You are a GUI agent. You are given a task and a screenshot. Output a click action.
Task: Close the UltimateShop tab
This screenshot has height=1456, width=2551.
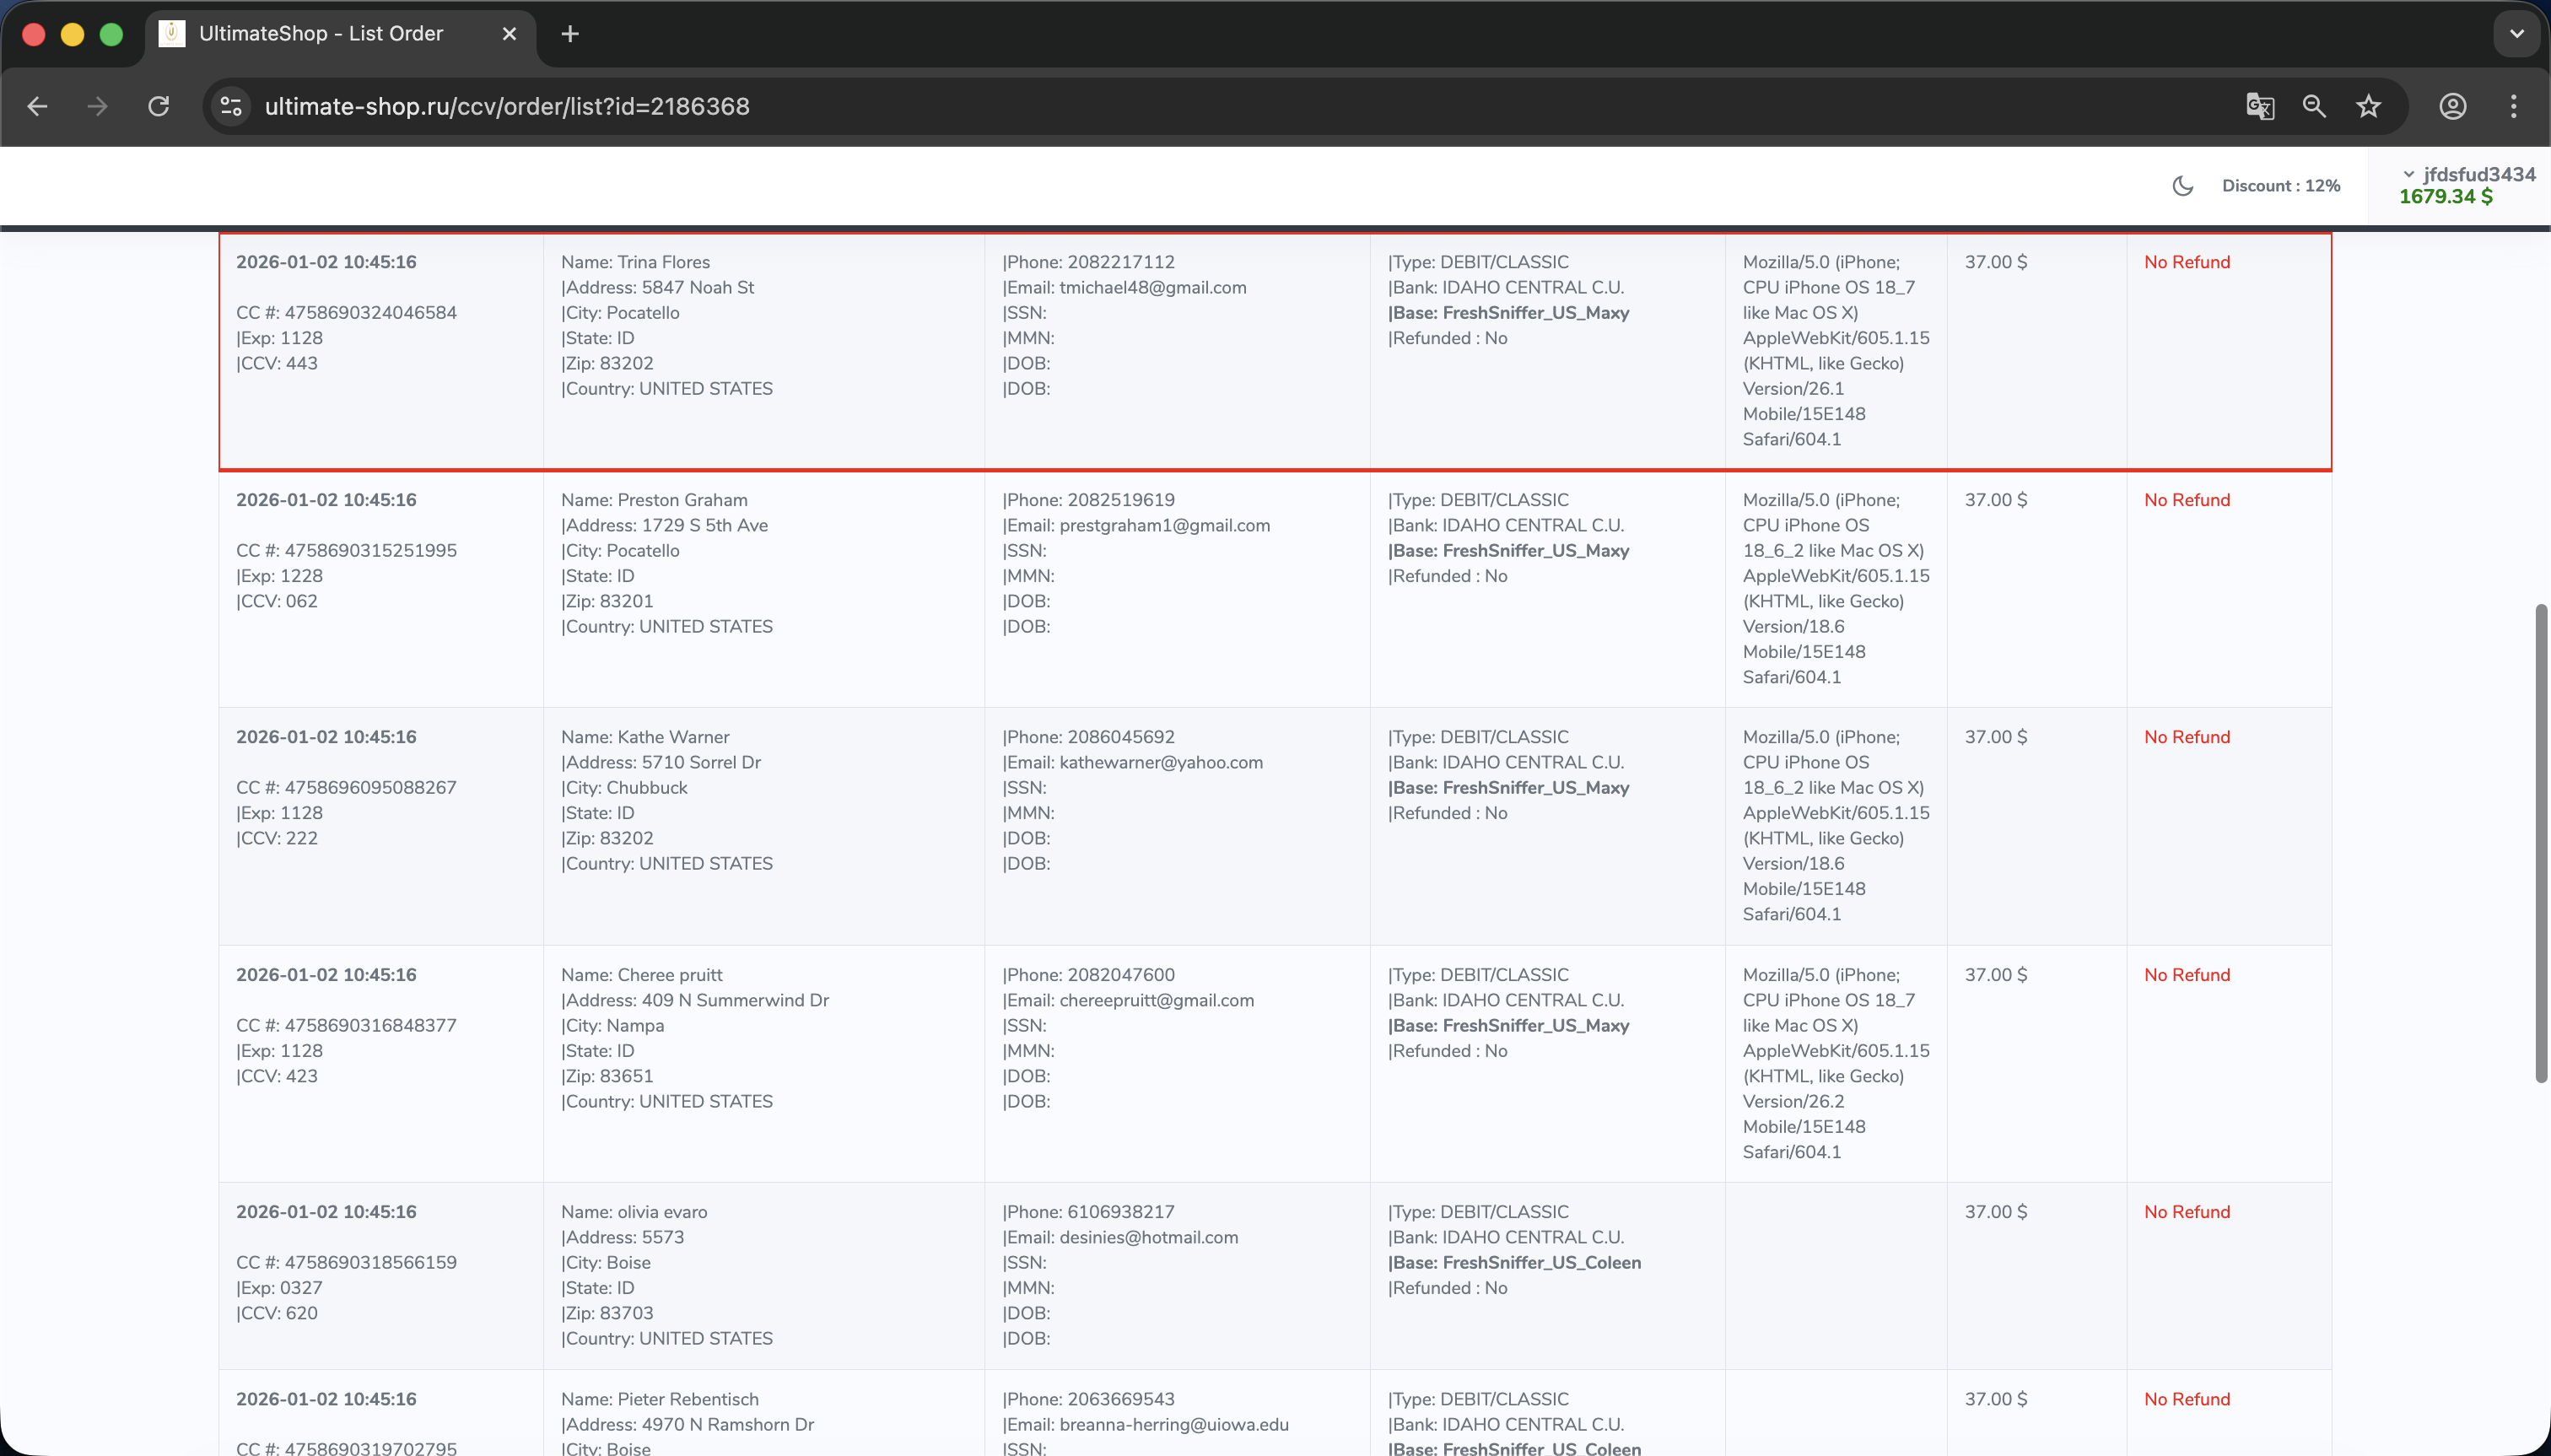point(509,34)
